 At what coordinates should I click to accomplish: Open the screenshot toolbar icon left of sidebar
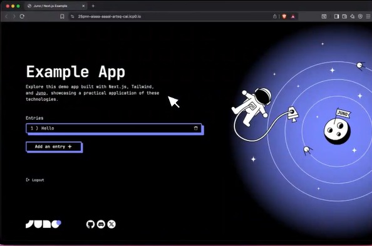324,16
